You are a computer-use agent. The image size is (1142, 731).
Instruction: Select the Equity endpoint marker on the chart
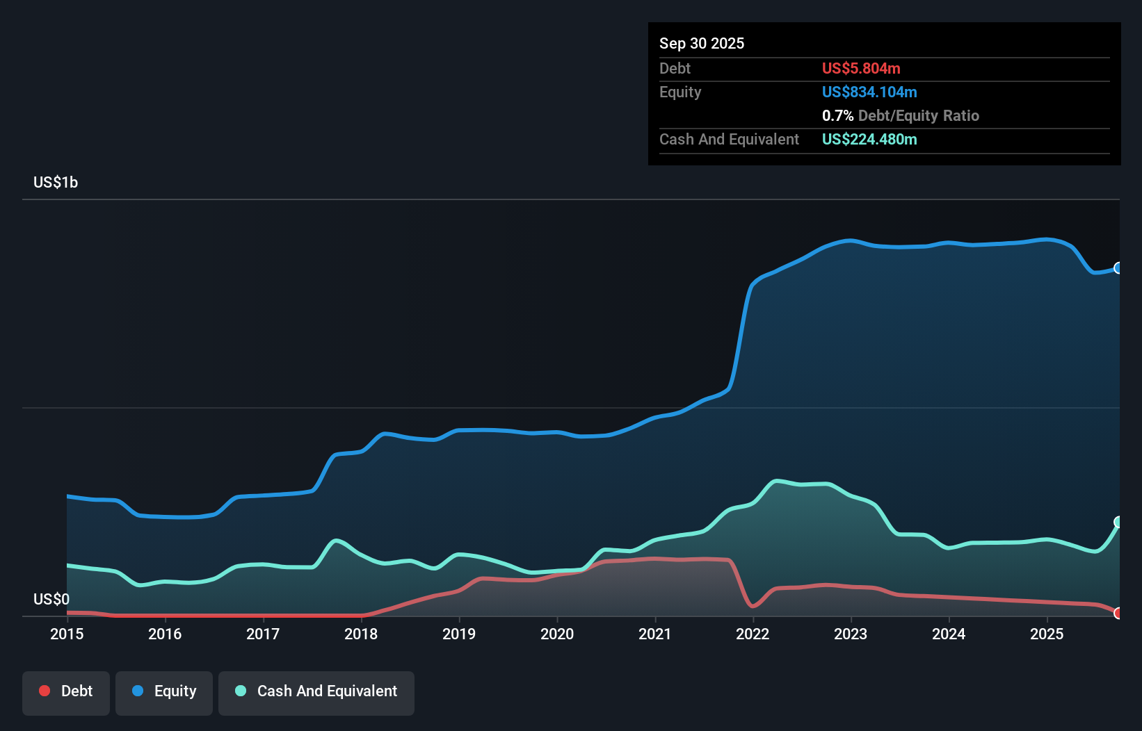1118,268
